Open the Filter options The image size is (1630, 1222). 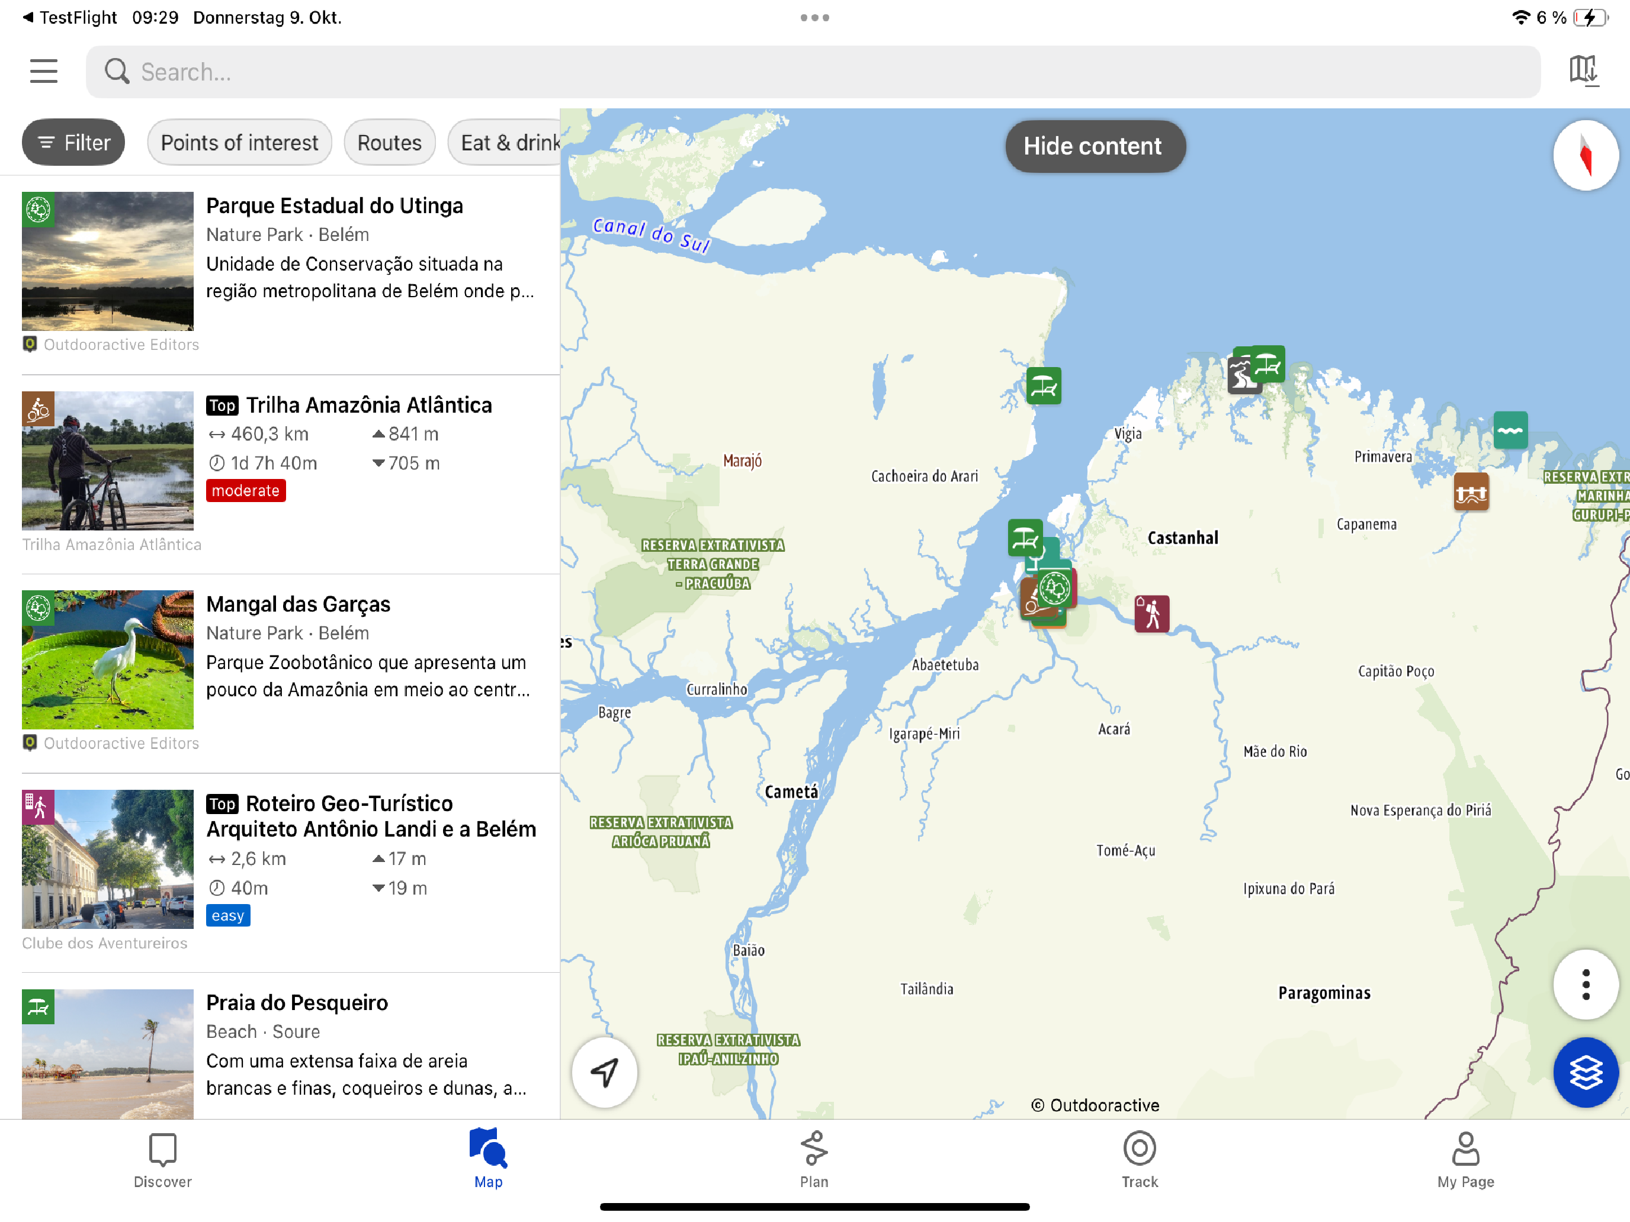click(73, 142)
